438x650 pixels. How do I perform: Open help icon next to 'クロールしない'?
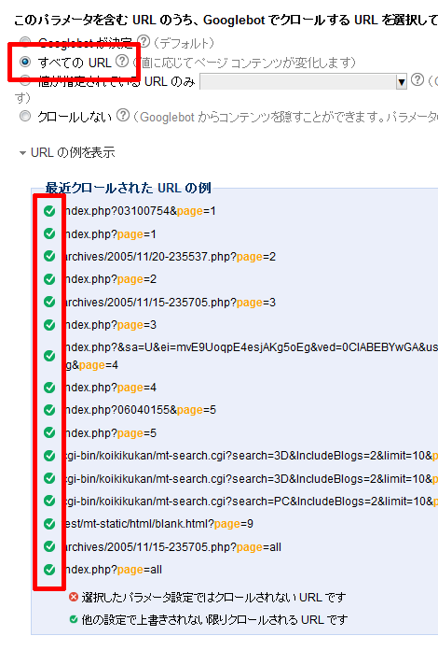(x=123, y=115)
